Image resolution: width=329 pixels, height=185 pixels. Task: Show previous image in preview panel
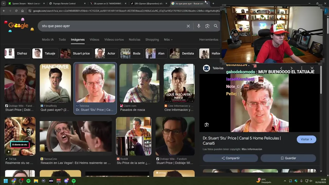click(281, 68)
